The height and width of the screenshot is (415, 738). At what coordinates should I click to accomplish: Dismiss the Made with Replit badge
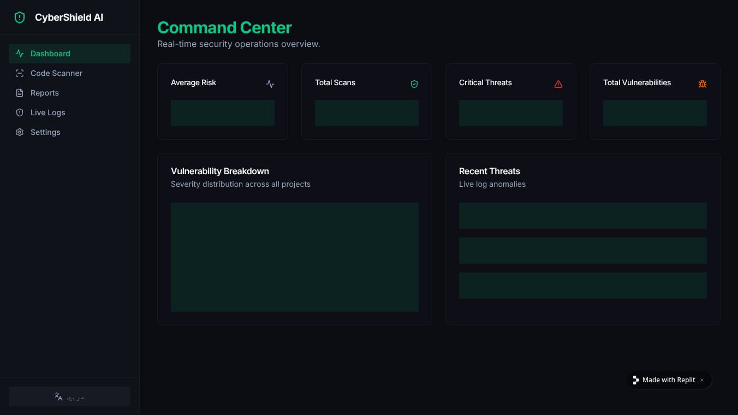[702, 380]
